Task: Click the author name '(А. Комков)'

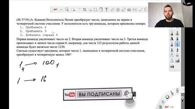Action: point(38,20)
